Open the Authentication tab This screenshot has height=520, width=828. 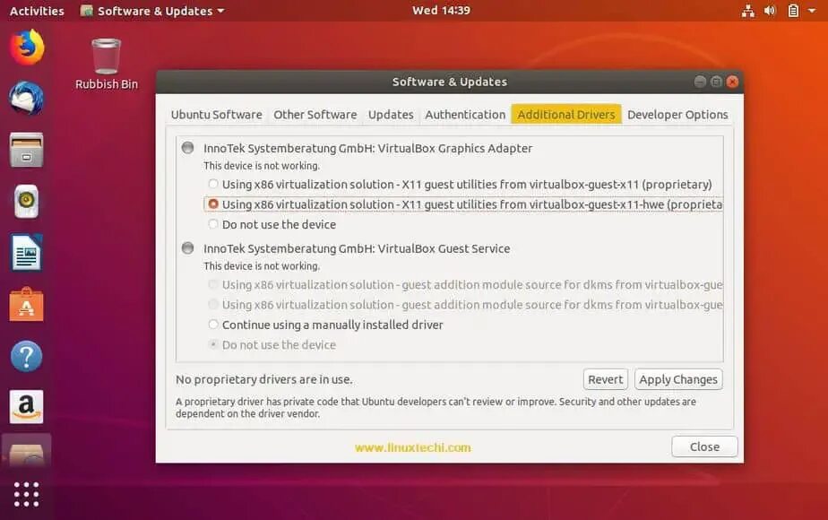(x=465, y=115)
